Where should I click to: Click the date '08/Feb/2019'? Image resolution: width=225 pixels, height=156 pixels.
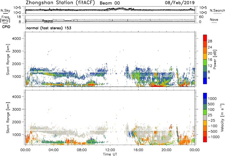tap(180, 3)
